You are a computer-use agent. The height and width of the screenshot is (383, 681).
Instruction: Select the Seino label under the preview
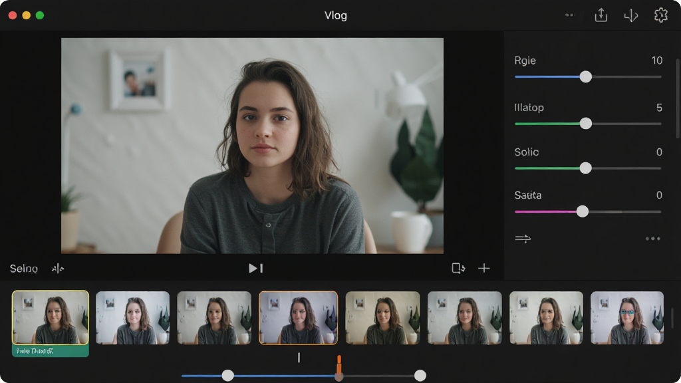coord(24,269)
